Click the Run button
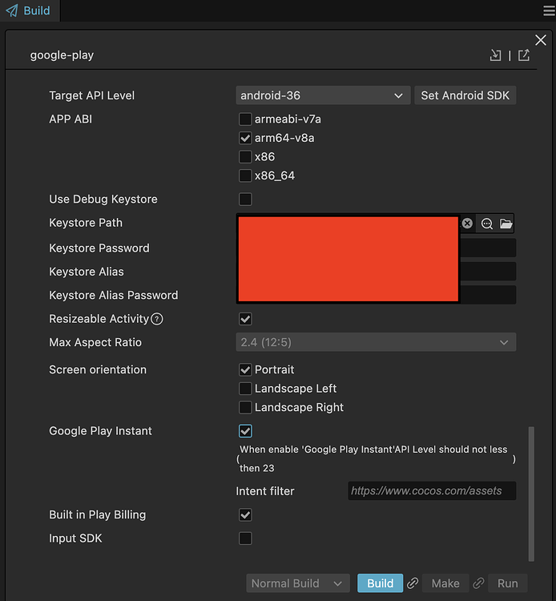 click(508, 583)
